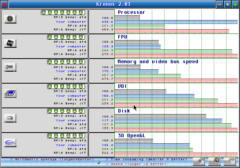This screenshot has width=240, height=168.
Task: Click the Kronos 2.03 title bar
Action: (x=112, y=4)
